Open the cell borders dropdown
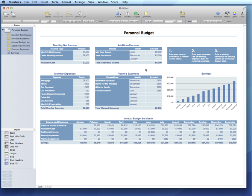Viewport: 252px width, 196px height. coord(148,21)
